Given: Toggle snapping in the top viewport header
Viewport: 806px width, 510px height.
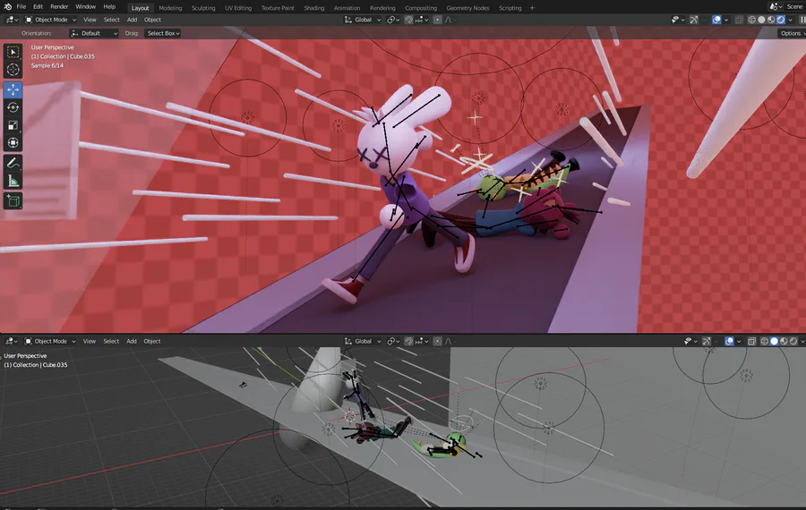Looking at the screenshot, I should (408, 20).
